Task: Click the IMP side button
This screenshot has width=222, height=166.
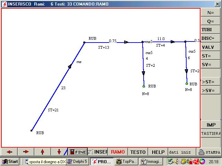Action: pyautogui.click(x=211, y=125)
